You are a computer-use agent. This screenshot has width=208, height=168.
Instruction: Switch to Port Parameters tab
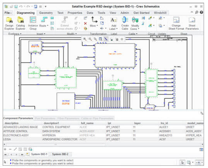coord(45,118)
